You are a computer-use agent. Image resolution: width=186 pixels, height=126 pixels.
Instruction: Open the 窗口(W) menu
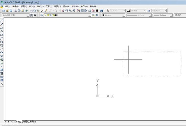click(84, 6)
